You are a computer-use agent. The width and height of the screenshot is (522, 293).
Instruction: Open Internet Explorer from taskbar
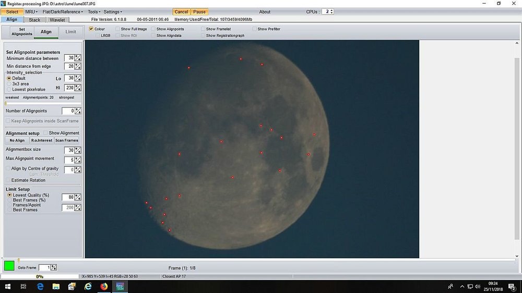pos(88,286)
